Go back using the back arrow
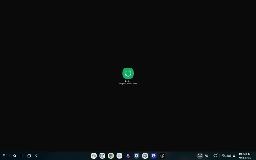 pos(36,156)
